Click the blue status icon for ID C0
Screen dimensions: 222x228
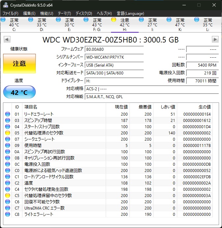[x=8, y=170]
